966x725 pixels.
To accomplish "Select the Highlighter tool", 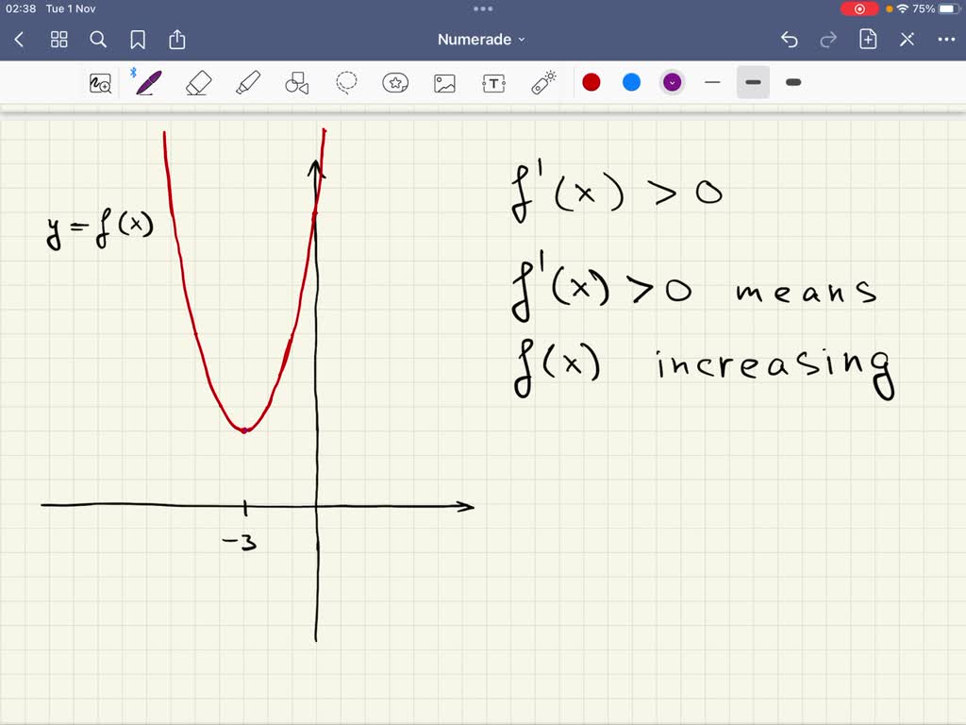I will pos(247,82).
